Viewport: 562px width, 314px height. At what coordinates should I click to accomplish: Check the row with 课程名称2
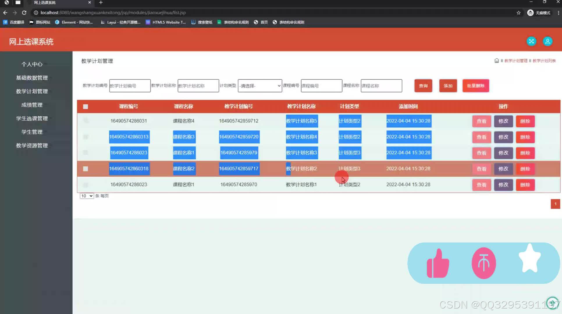coord(86,169)
